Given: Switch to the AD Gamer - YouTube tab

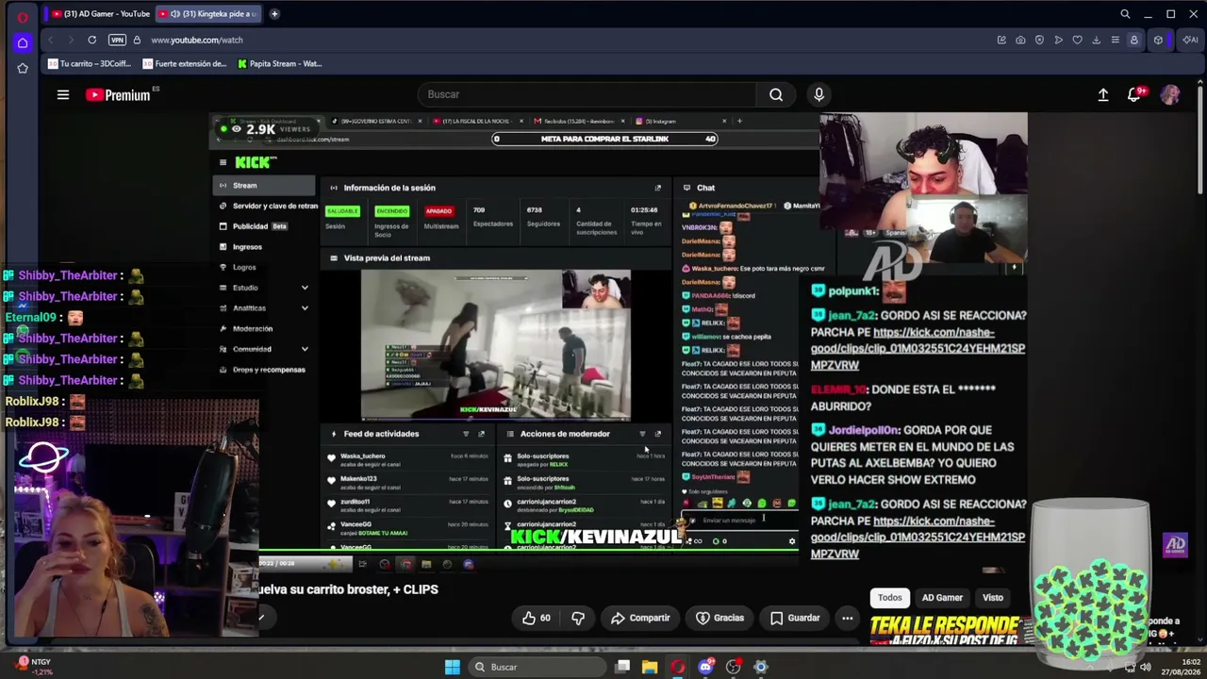Looking at the screenshot, I should 101,14.
